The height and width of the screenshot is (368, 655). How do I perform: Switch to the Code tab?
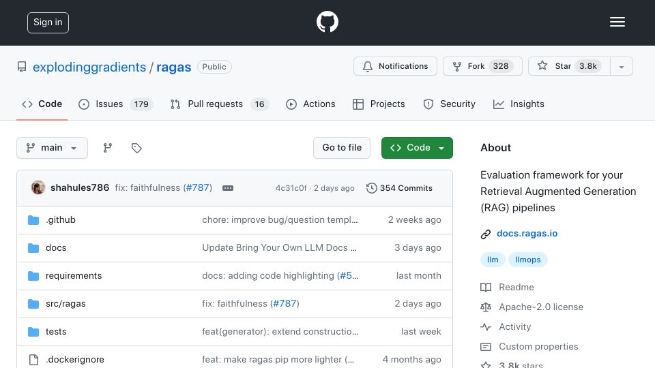pos(42,104)
